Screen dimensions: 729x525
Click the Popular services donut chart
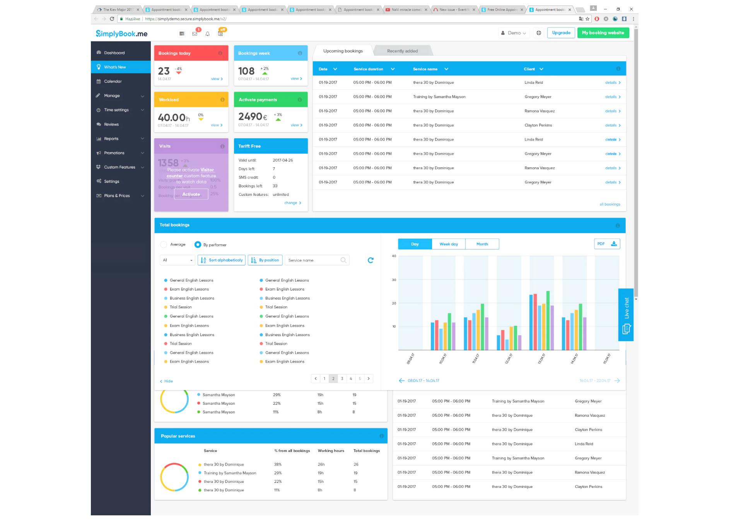(x=174, y=477)
